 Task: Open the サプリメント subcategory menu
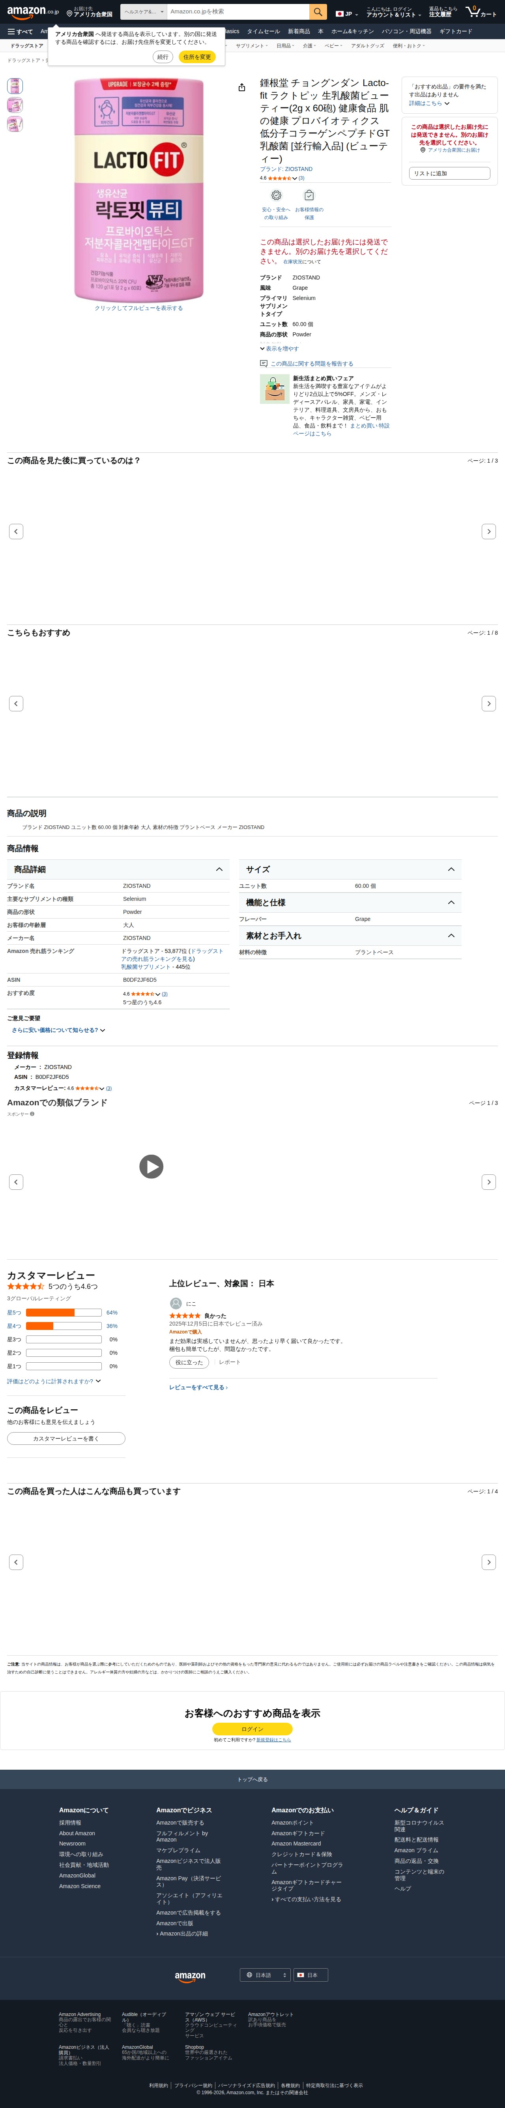click(251, 46)
